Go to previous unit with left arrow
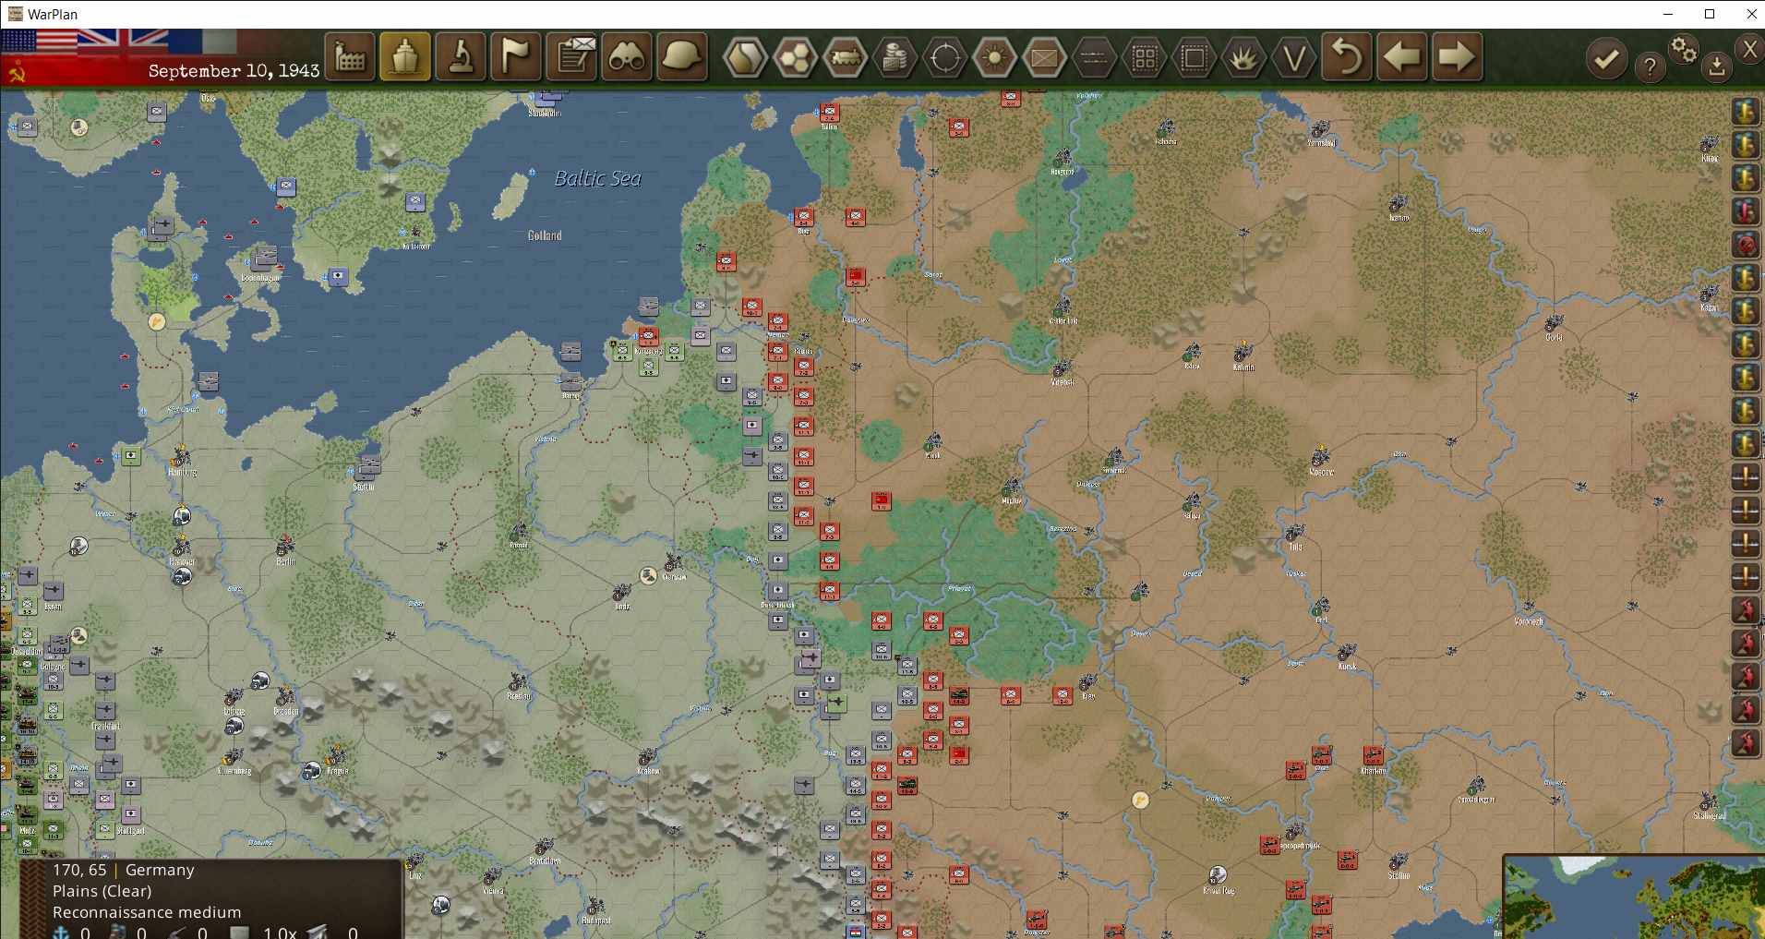Viewport: 1765px width, 939px height. point(1402,57)
